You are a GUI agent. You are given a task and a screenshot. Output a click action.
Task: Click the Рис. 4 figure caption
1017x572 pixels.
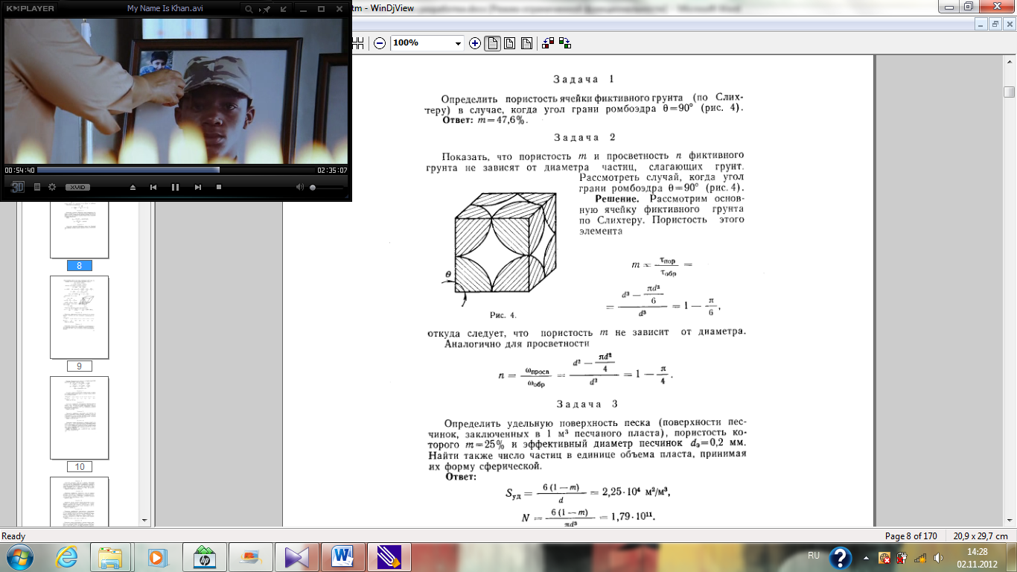tap(503, 315)
